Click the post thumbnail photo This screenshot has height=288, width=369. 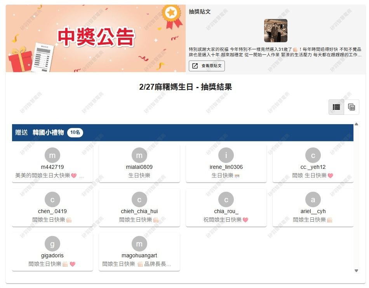276,31
